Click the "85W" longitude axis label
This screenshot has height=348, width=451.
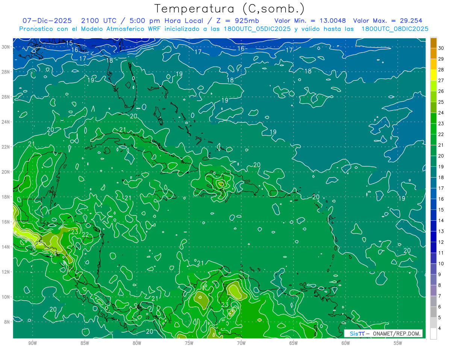(x=85, y=343)
